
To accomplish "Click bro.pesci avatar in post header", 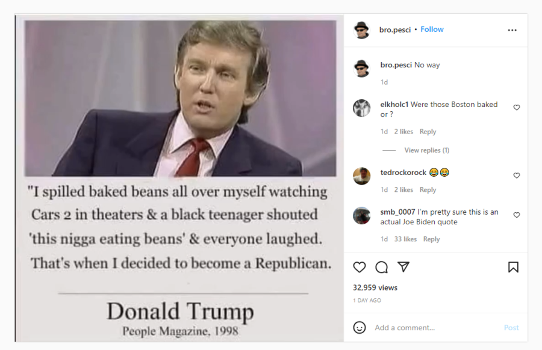I will [x=361, y=30].
